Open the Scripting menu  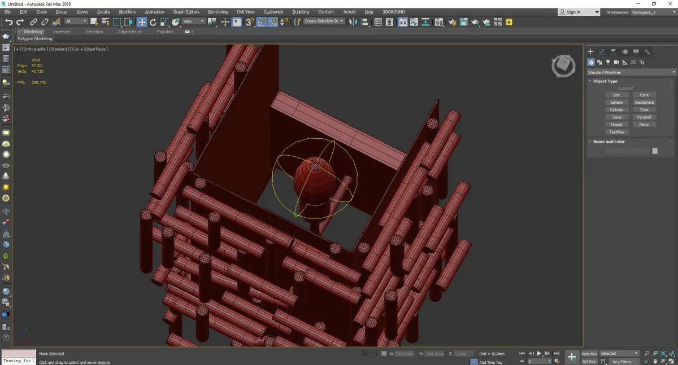[x=301, y=12]
